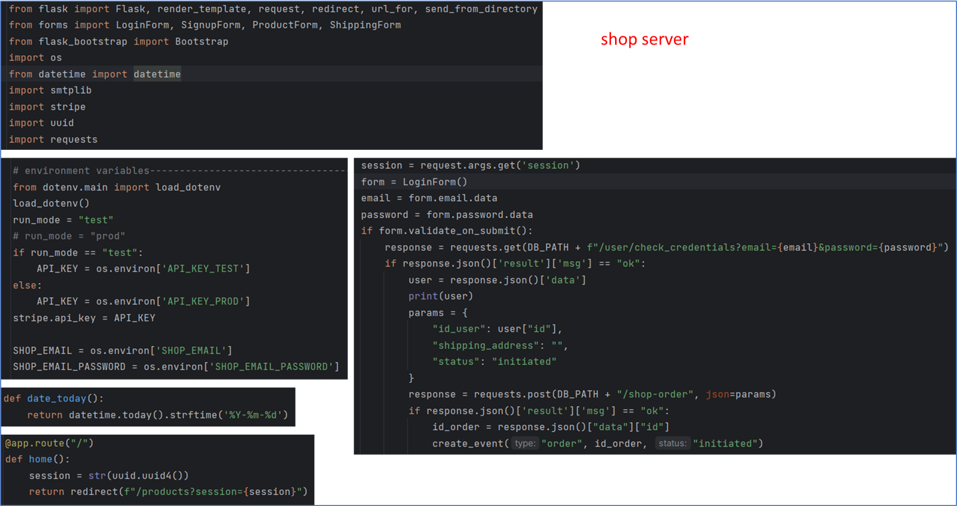This screenshot has height=506, width=957.
Task: Click the 'return datetime.today().strftime' line
Action: pyautogui.click(x=157, y=415)
